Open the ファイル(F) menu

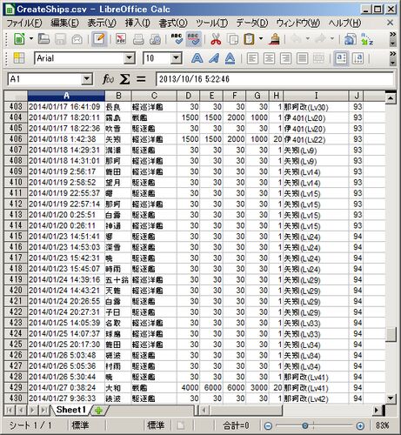[x=24, y=23]
